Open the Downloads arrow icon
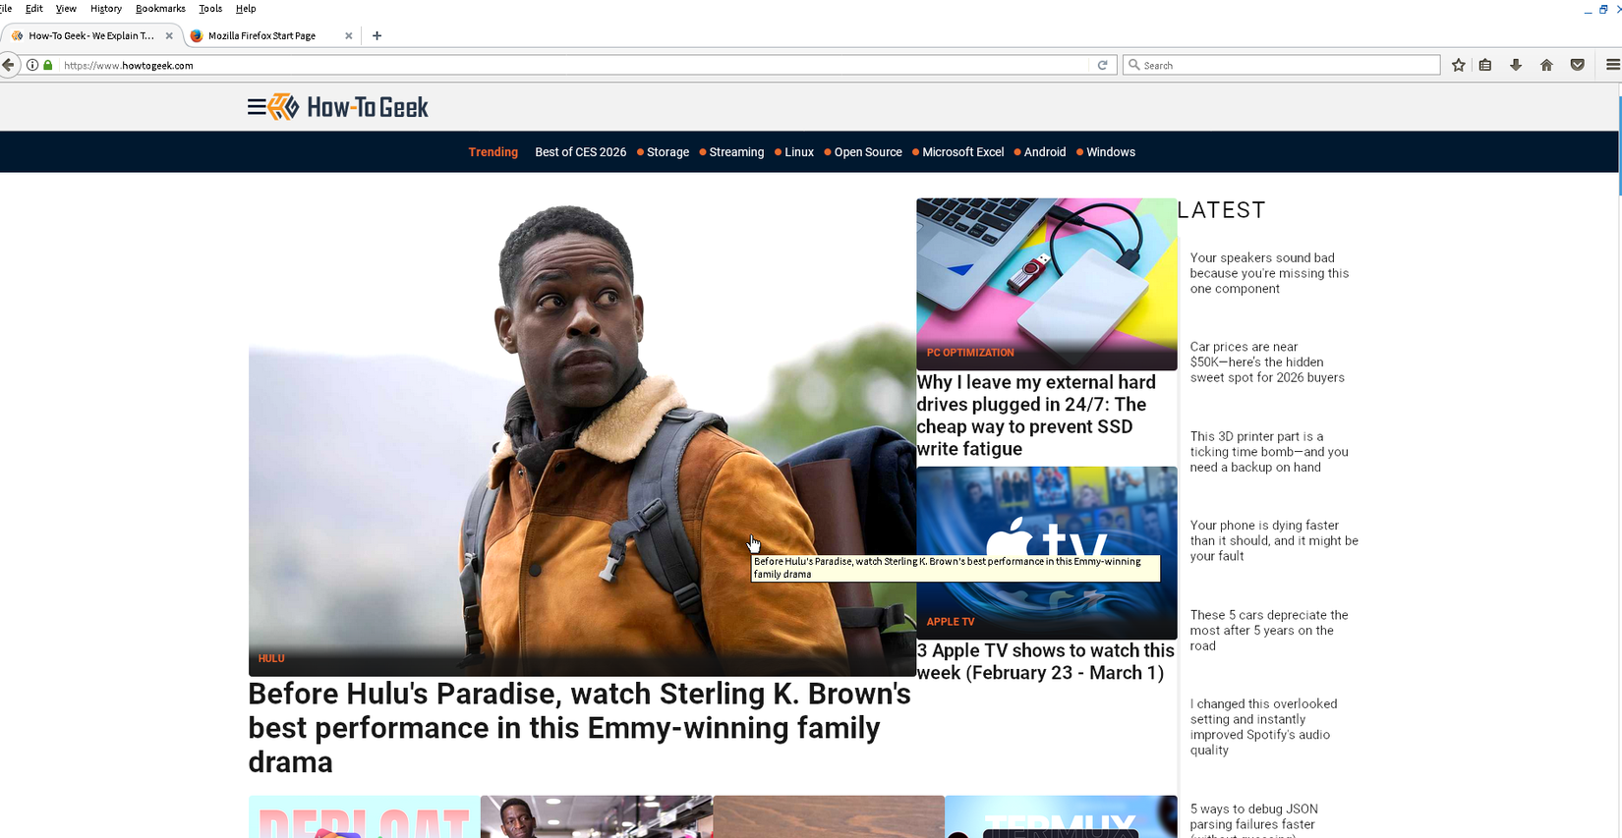Screen dimensions: 1622x838 (1516, 65)
